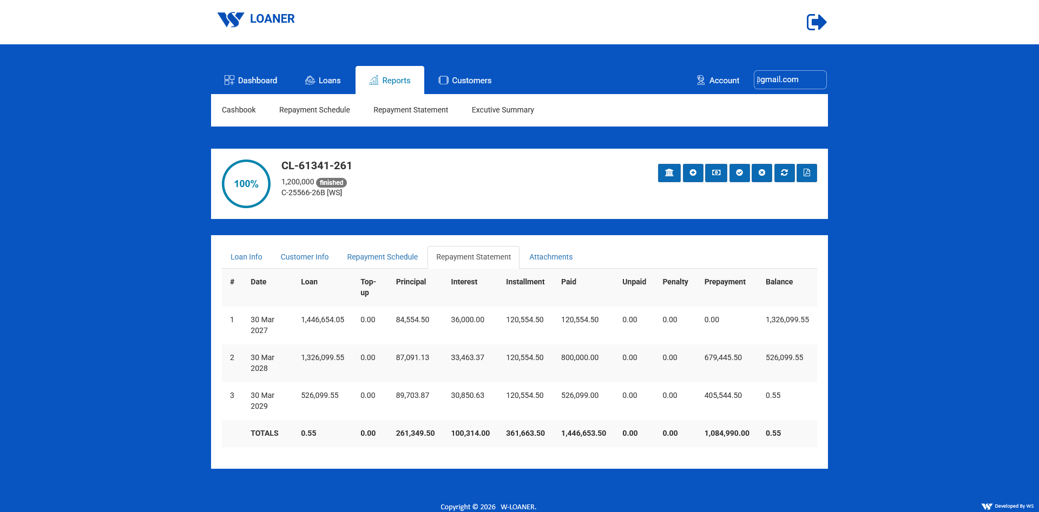The height and width of the screenshot is (512, 1039).
Task: Click loan number CL-61341-261
Action: (317, 165)
